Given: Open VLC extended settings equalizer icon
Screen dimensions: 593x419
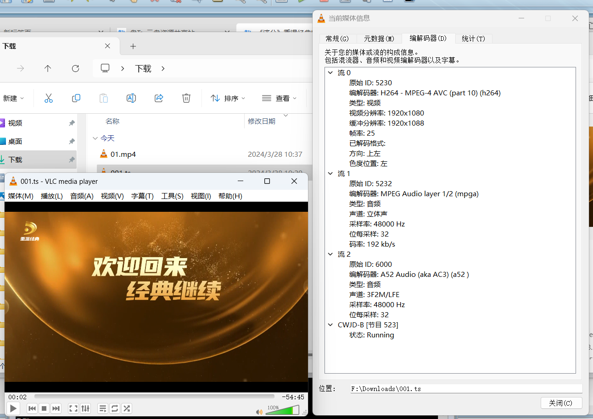Looking at the screenshot, I should pyautogui.click(x=85, y=408).
